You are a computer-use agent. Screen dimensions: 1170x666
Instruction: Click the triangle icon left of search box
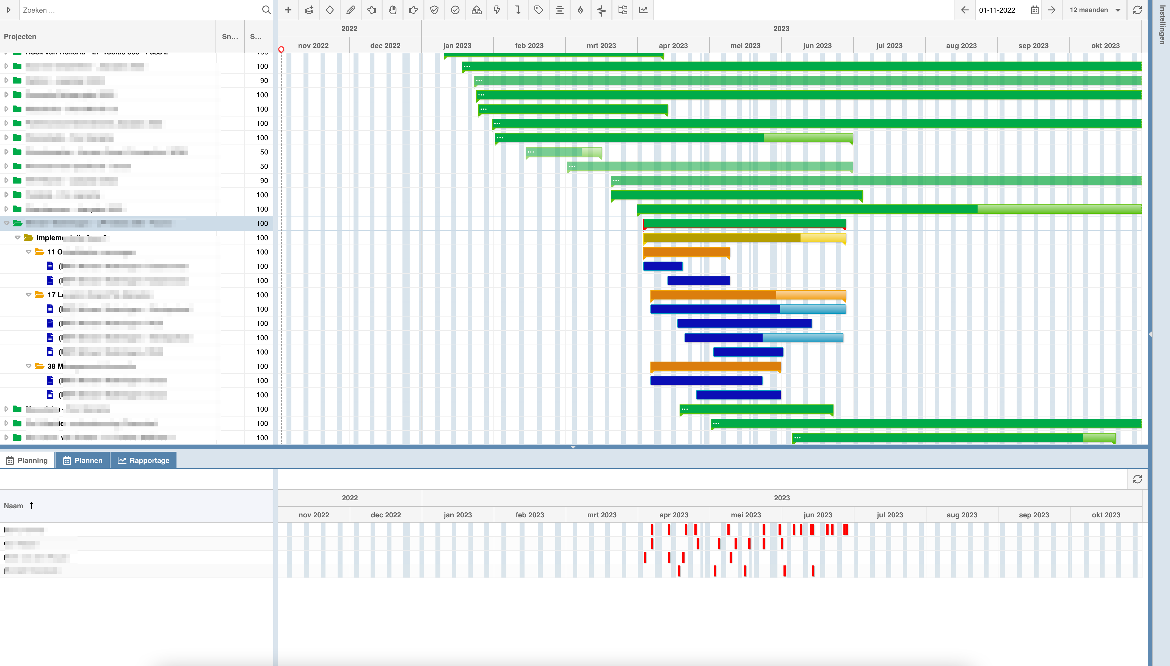(x=9, y=10)
